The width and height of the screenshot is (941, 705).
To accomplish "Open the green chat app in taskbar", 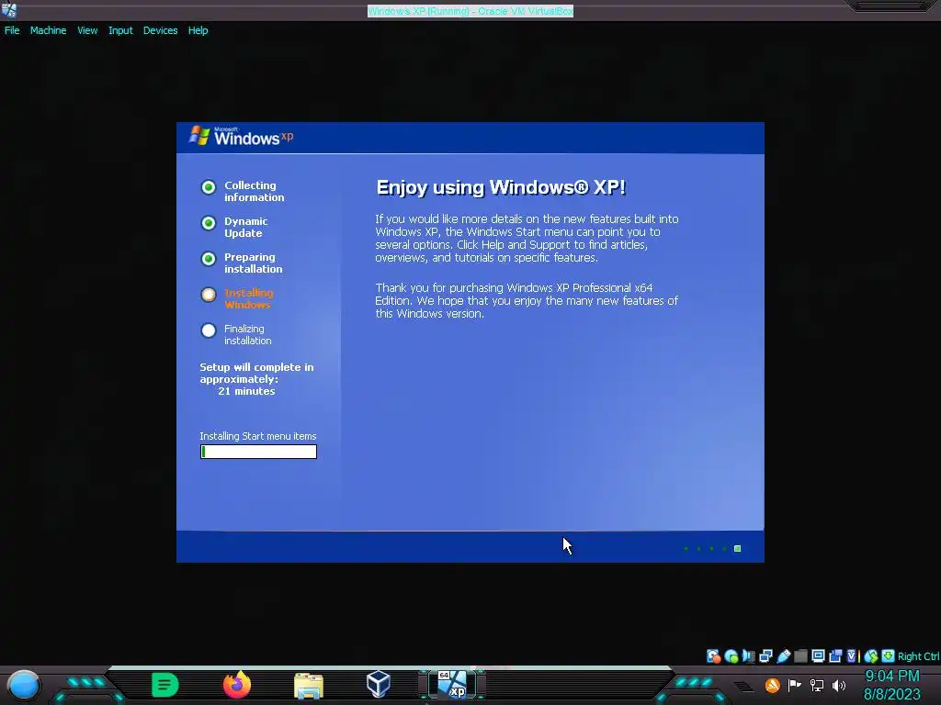I will click(165, 685).
